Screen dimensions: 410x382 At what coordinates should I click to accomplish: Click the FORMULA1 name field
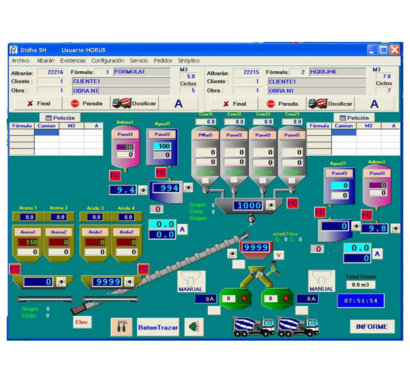click(142, 72)
